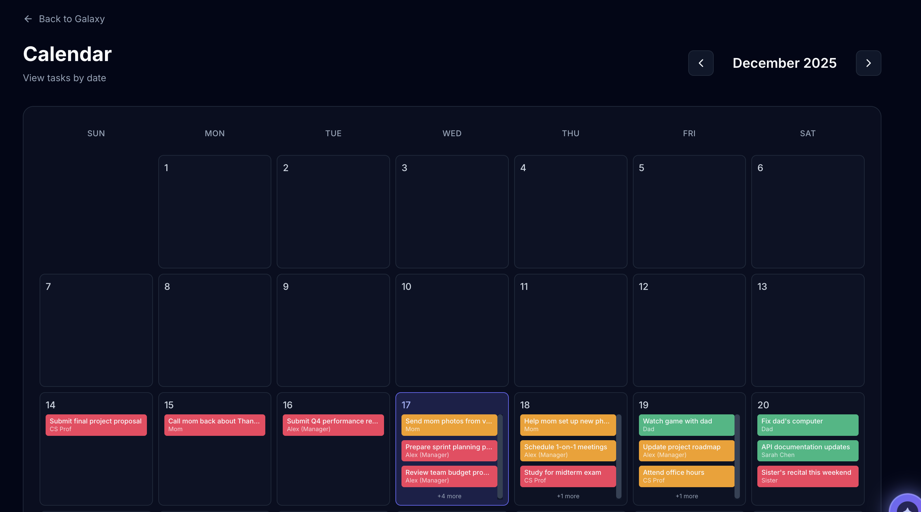This screenshot has height=512, width=921.
Task: Select Study for midterm exam task
Action: pos(567,476)
